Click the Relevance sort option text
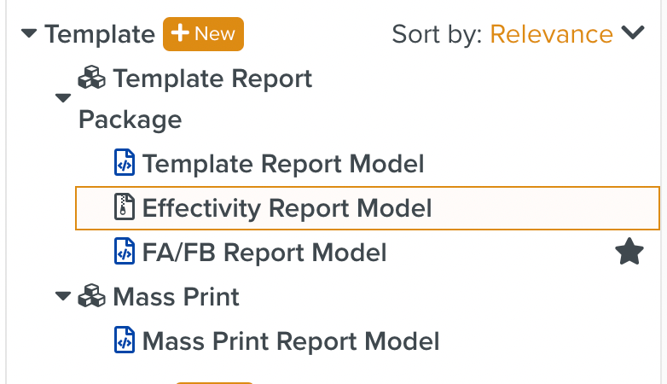 click(x=551, y=34)
